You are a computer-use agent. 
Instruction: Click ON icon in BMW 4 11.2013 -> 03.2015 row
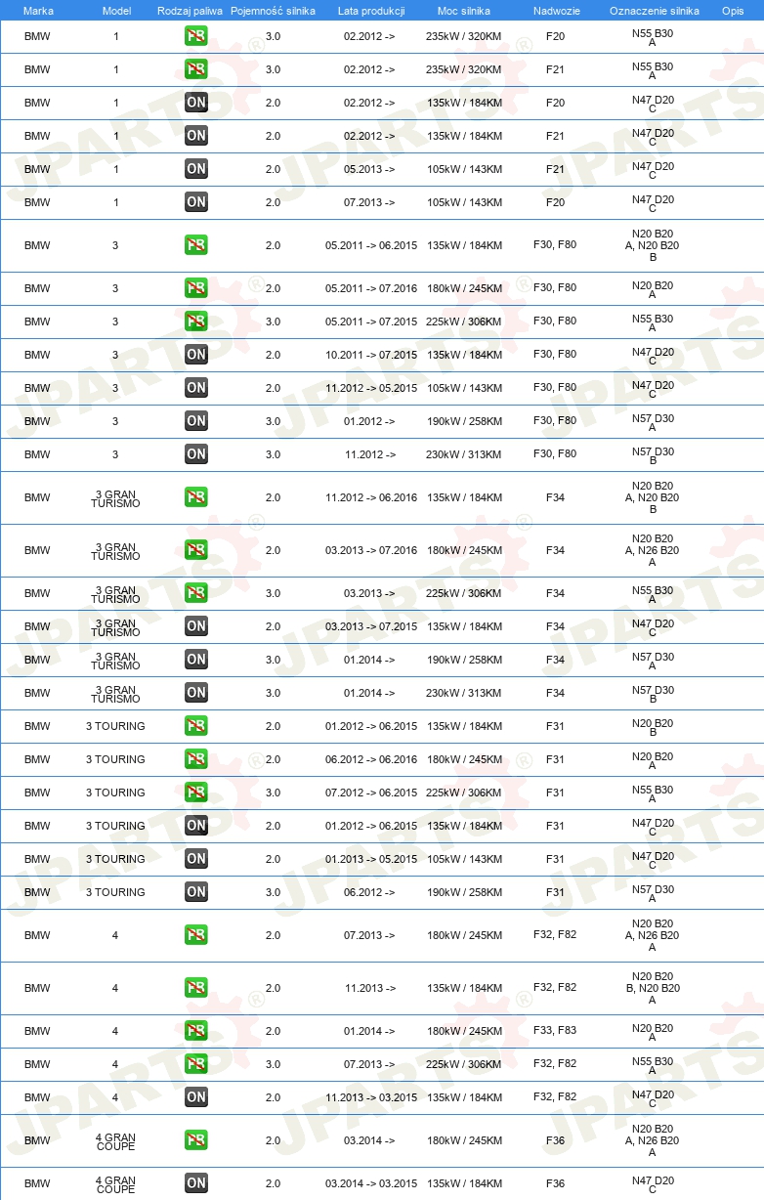196,1097
